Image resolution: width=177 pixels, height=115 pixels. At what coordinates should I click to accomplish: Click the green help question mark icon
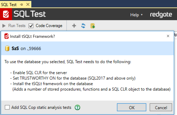click(78, 107)
